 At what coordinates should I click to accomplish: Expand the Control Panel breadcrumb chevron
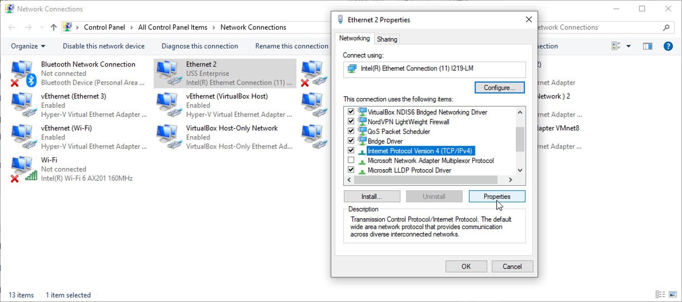point(132,28)
